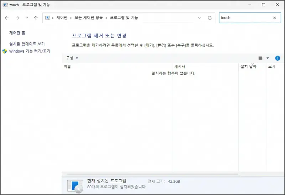Minimize the 프로그램 및 기능 window
The width and height of the screenshot is (285, 195).
[250, 5]
